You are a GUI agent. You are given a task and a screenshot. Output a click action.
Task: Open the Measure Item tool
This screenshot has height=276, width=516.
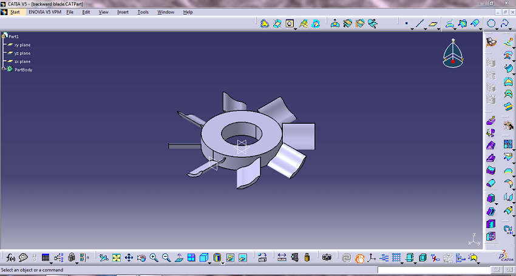point(295,258)
